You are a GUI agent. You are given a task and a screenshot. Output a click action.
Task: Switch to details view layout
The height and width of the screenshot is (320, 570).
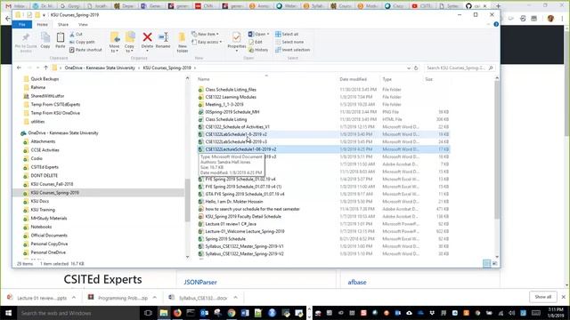pyautogui.click(x=486, y=264)
